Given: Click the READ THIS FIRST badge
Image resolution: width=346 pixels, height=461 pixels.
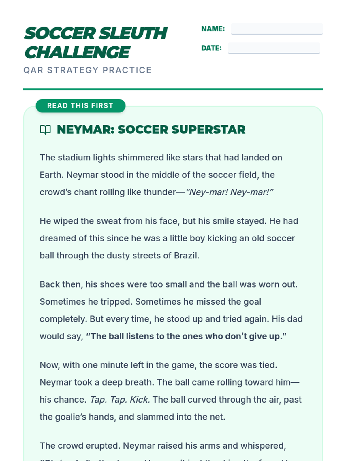Looking at the screenshot, I should (x=80, y=106).
